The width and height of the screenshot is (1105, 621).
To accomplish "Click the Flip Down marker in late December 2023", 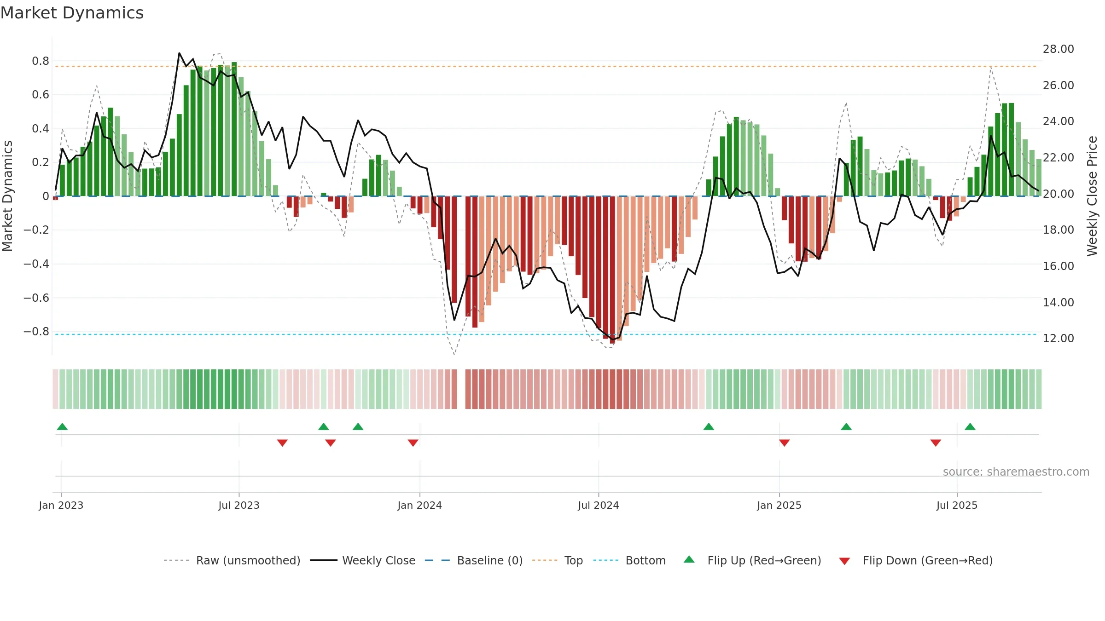I will tap(413, 443).
